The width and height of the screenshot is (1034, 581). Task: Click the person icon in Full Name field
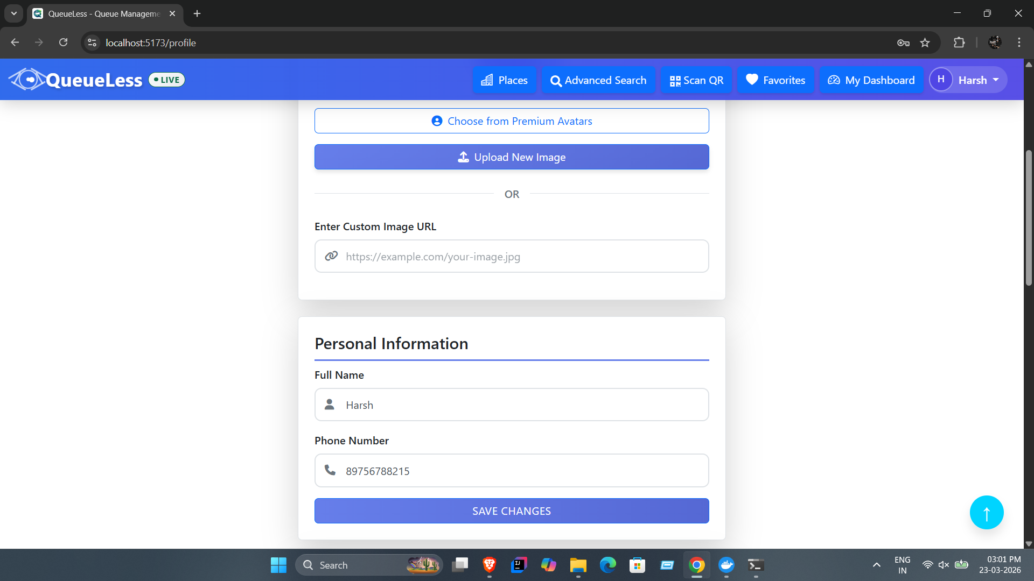point(330,404)
